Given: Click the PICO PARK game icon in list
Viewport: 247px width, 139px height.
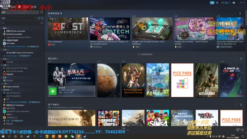Looking at the screenshot, I should pyautogui.click(x=4, y=43).
